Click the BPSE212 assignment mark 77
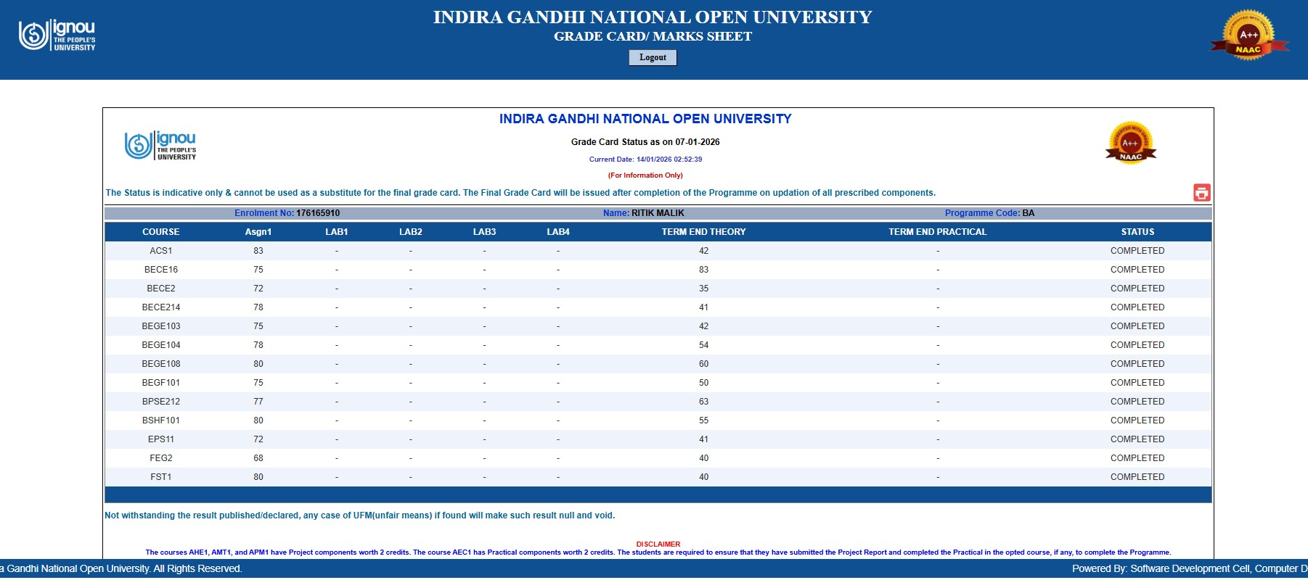1308x580 pixels. [x=258, y=402]
